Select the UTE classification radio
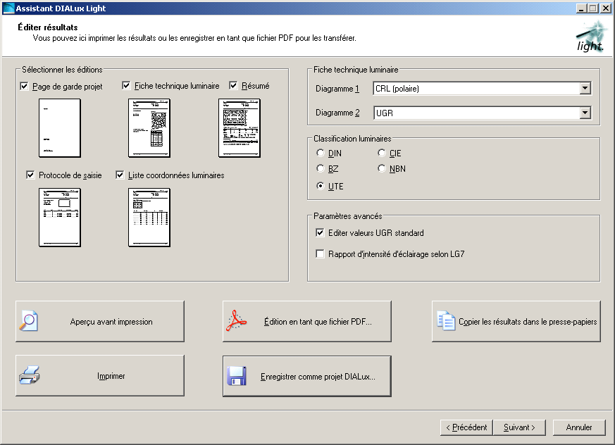615x445 pixels. pyautogui.click(x=321, y=186)
